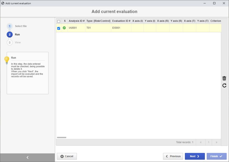Click the Next button

pyautogui.click(x=195, y=156)
